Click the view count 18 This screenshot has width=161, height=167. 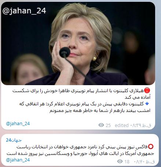127,161
